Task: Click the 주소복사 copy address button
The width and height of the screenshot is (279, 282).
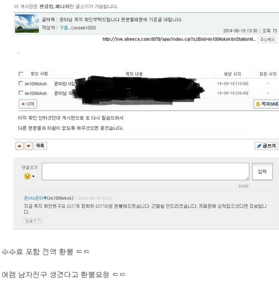Action: [x=267, y=40]
